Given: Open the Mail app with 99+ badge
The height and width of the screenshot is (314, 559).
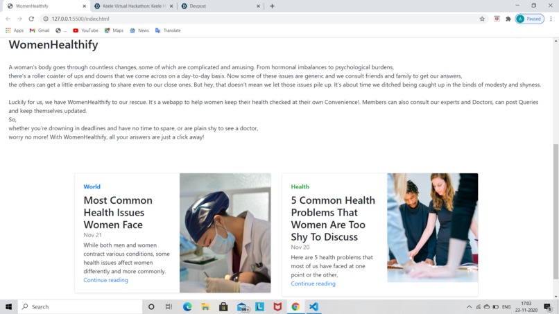Looking at the screenshot, I should tap(243, 307).
